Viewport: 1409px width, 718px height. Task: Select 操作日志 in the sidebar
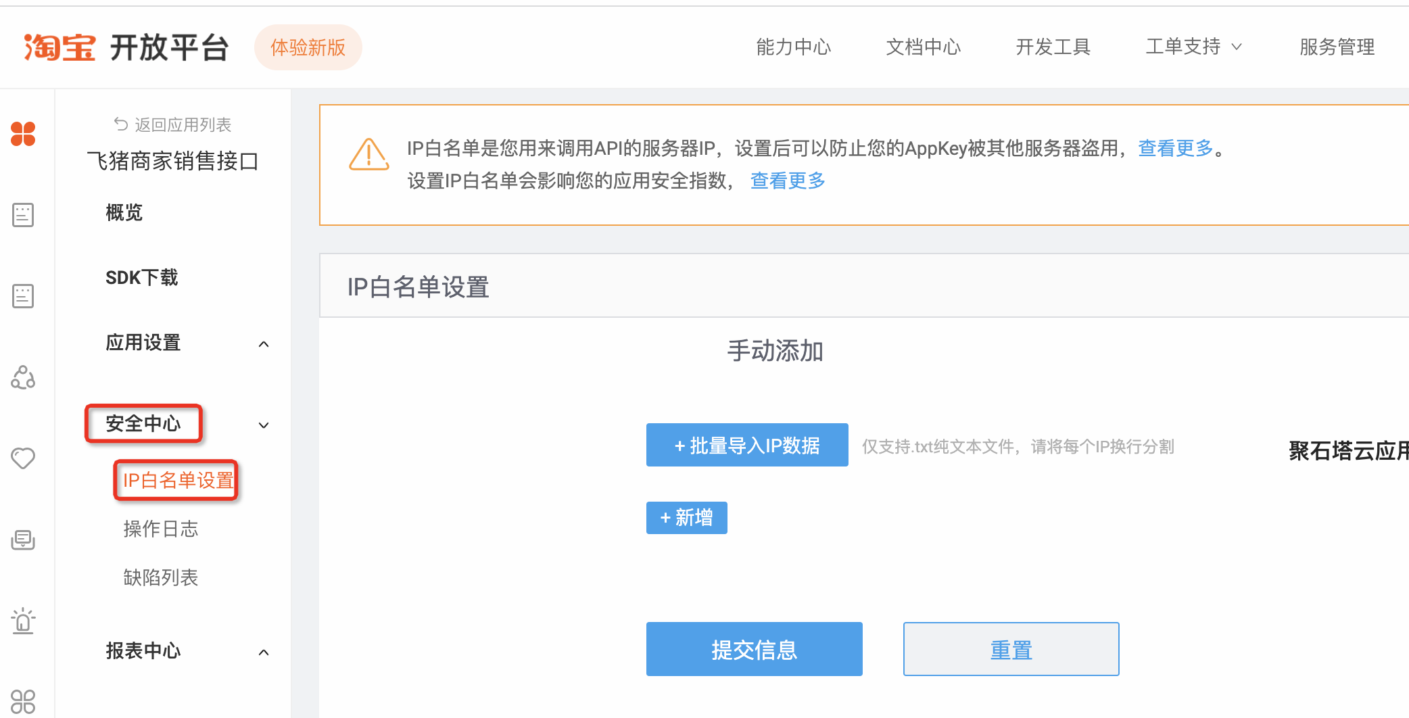[x=161, y=529]
